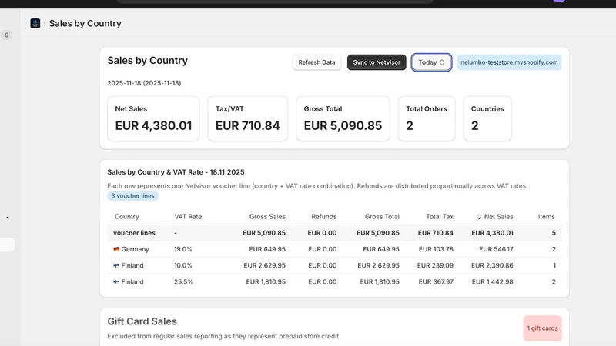616x346 pixels.
Task: Click the EUR 367.97 total tax cell
Action: click(x=436, y=281)
